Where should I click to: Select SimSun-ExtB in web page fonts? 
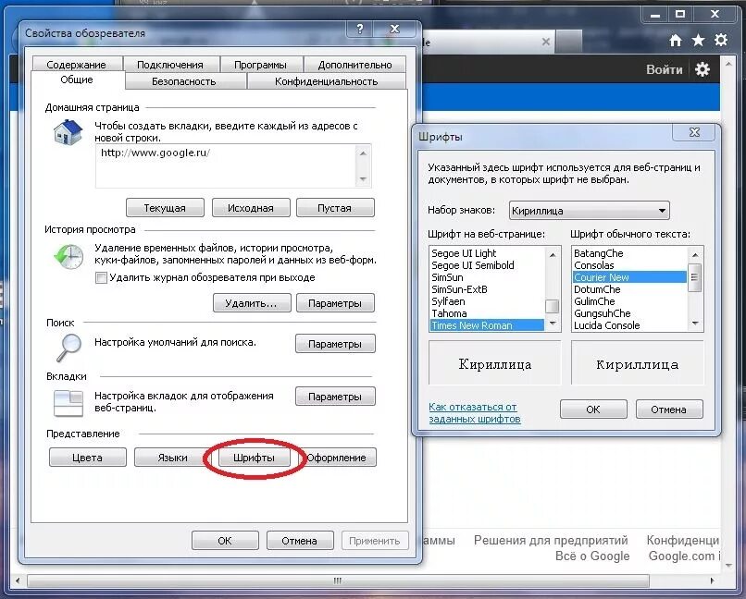pyautogui.click(x=487, y=289)
